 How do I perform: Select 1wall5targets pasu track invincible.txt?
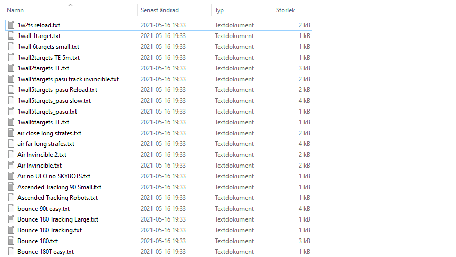coord(68,79)
